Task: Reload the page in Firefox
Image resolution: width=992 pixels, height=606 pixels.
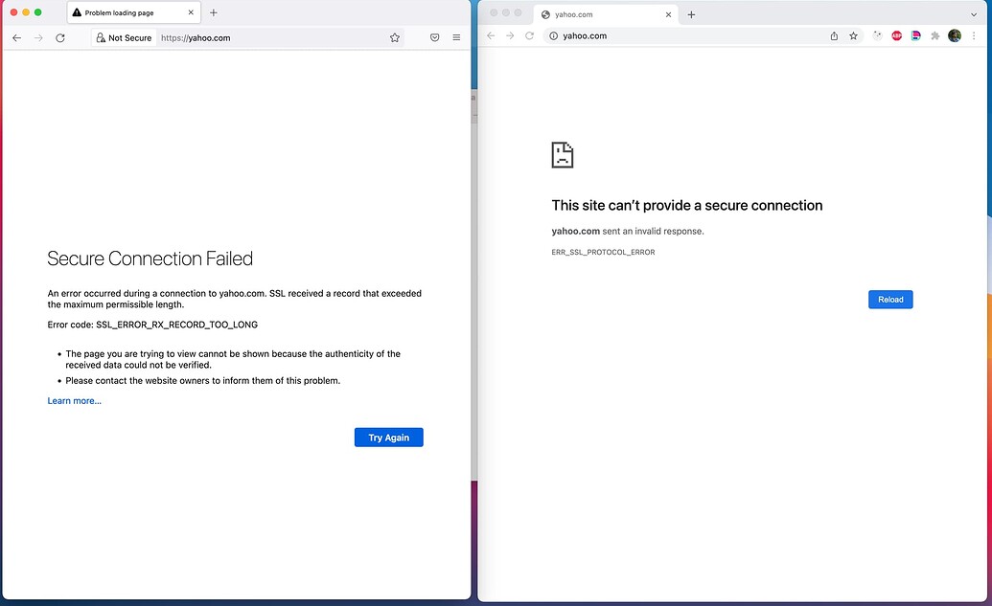Action: 60,37
